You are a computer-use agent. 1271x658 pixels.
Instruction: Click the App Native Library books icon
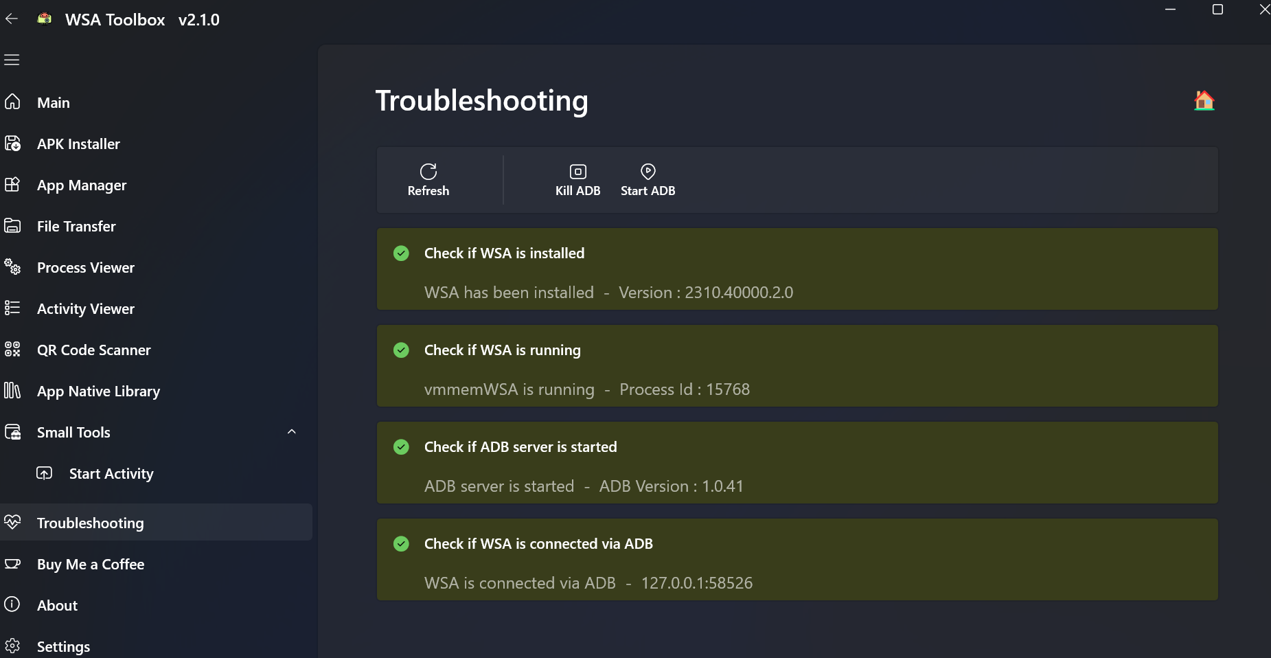pyautogui.click(x=12, y=391)
